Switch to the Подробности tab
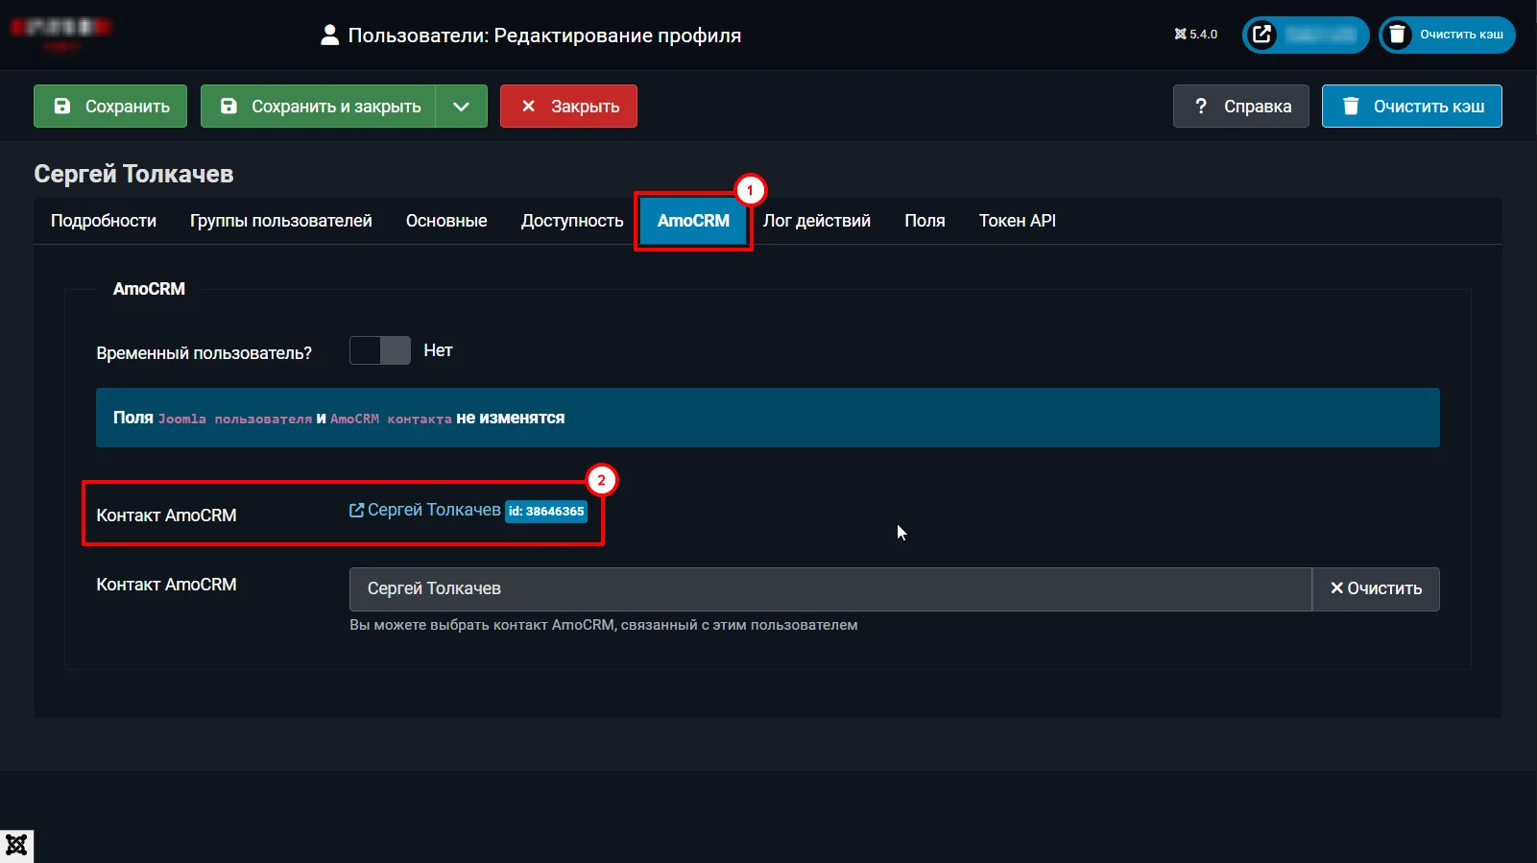The width and height of the screenshot is (1537, 863). click(104, 221)
